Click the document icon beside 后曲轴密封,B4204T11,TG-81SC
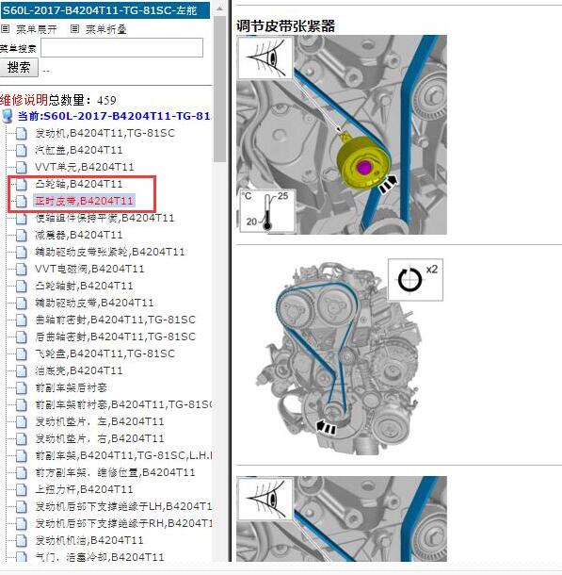The height and width of the screenshot is (575, 562). 22,337
